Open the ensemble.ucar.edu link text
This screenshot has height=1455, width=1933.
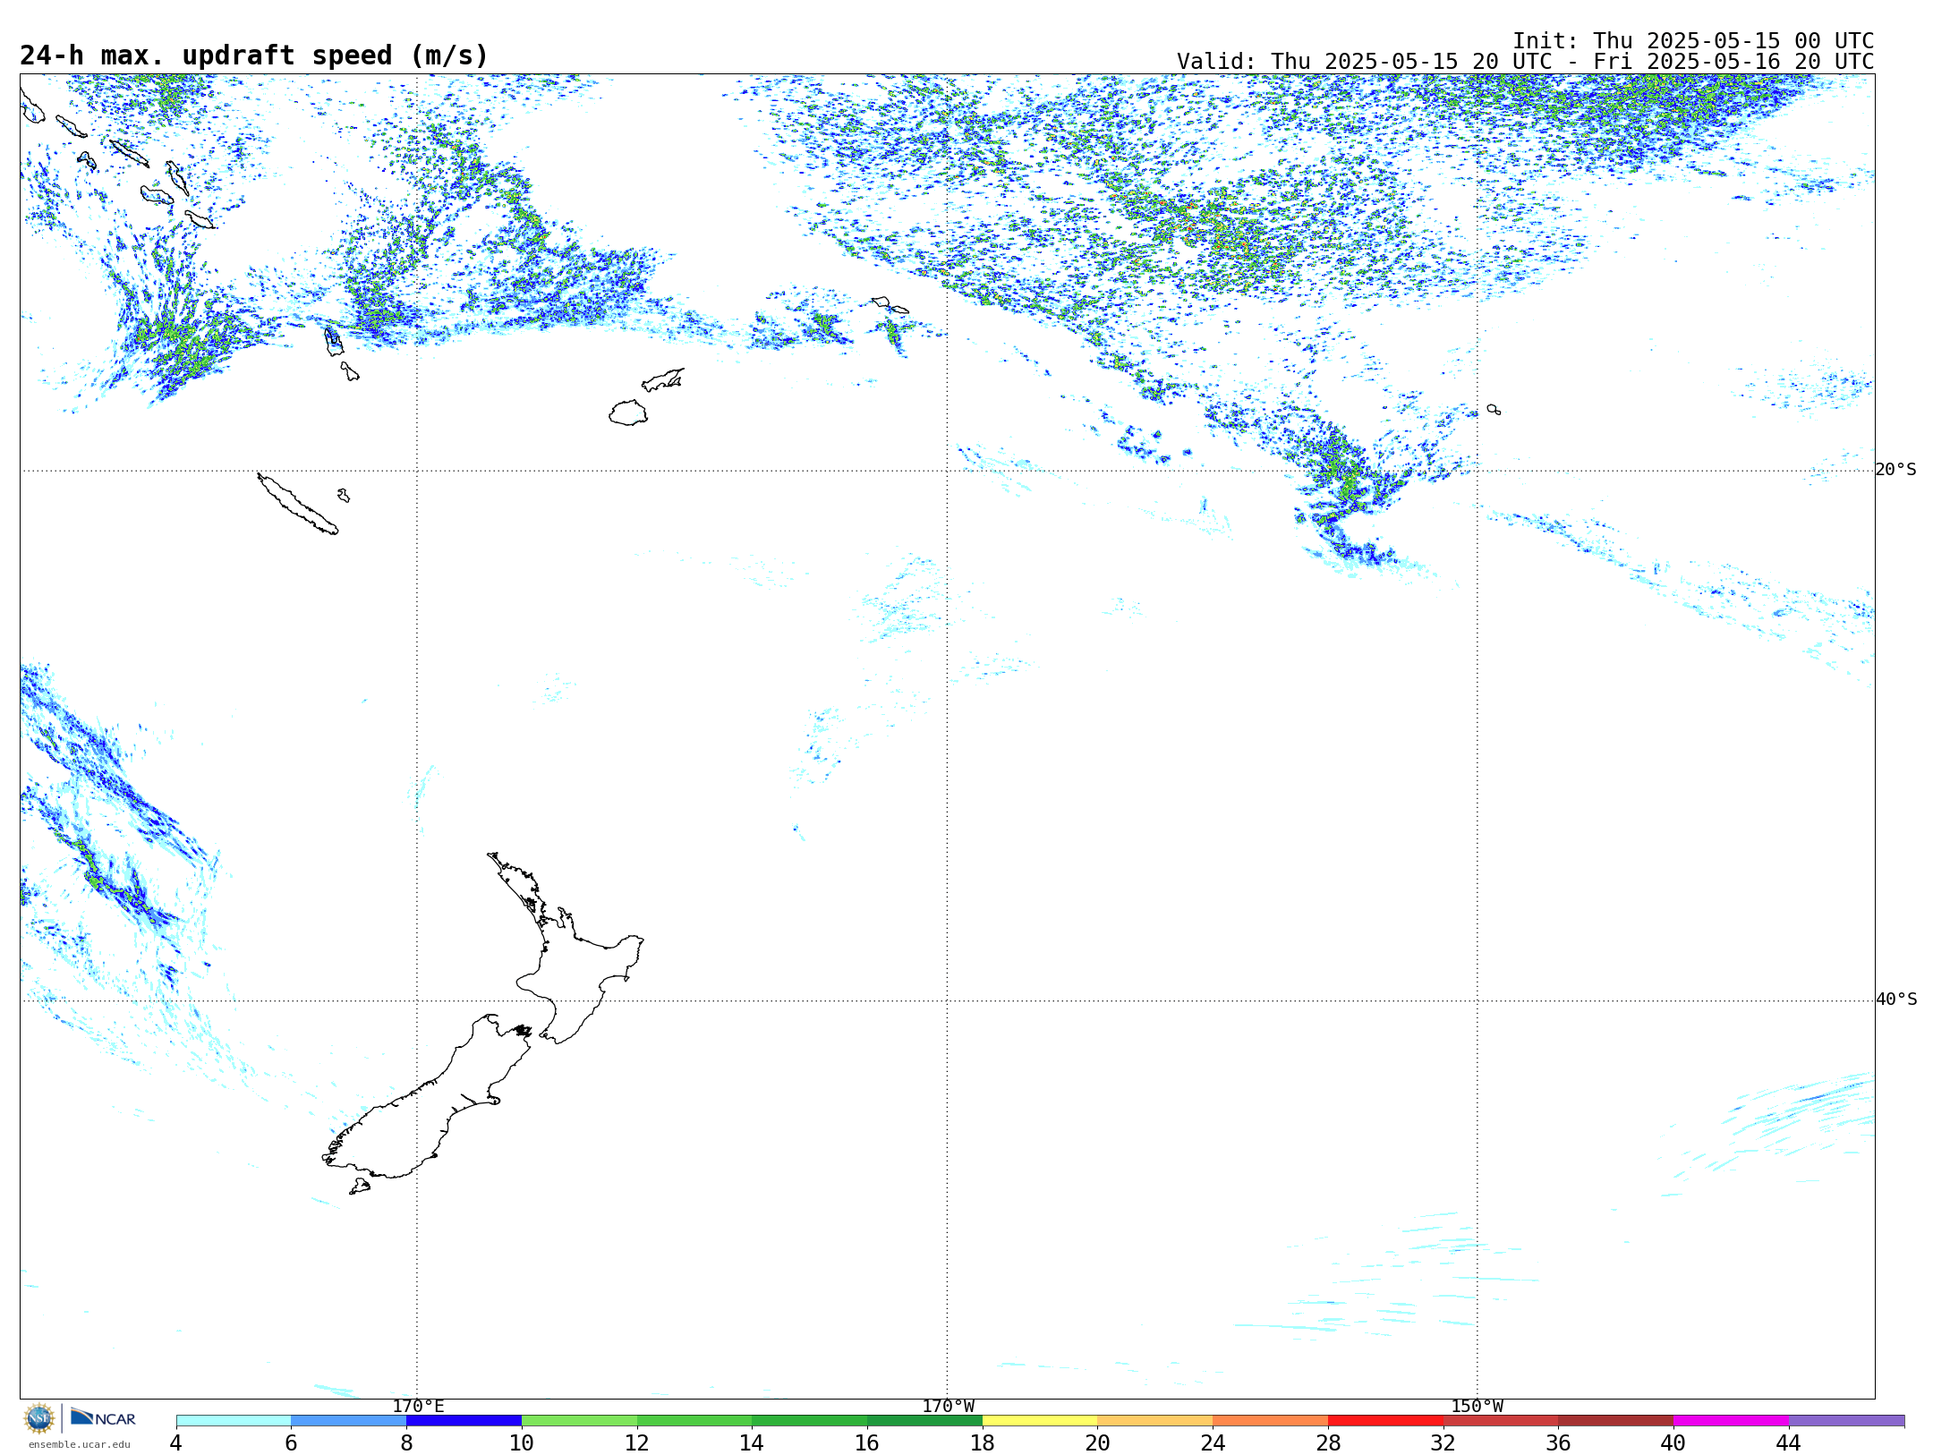79,1444
